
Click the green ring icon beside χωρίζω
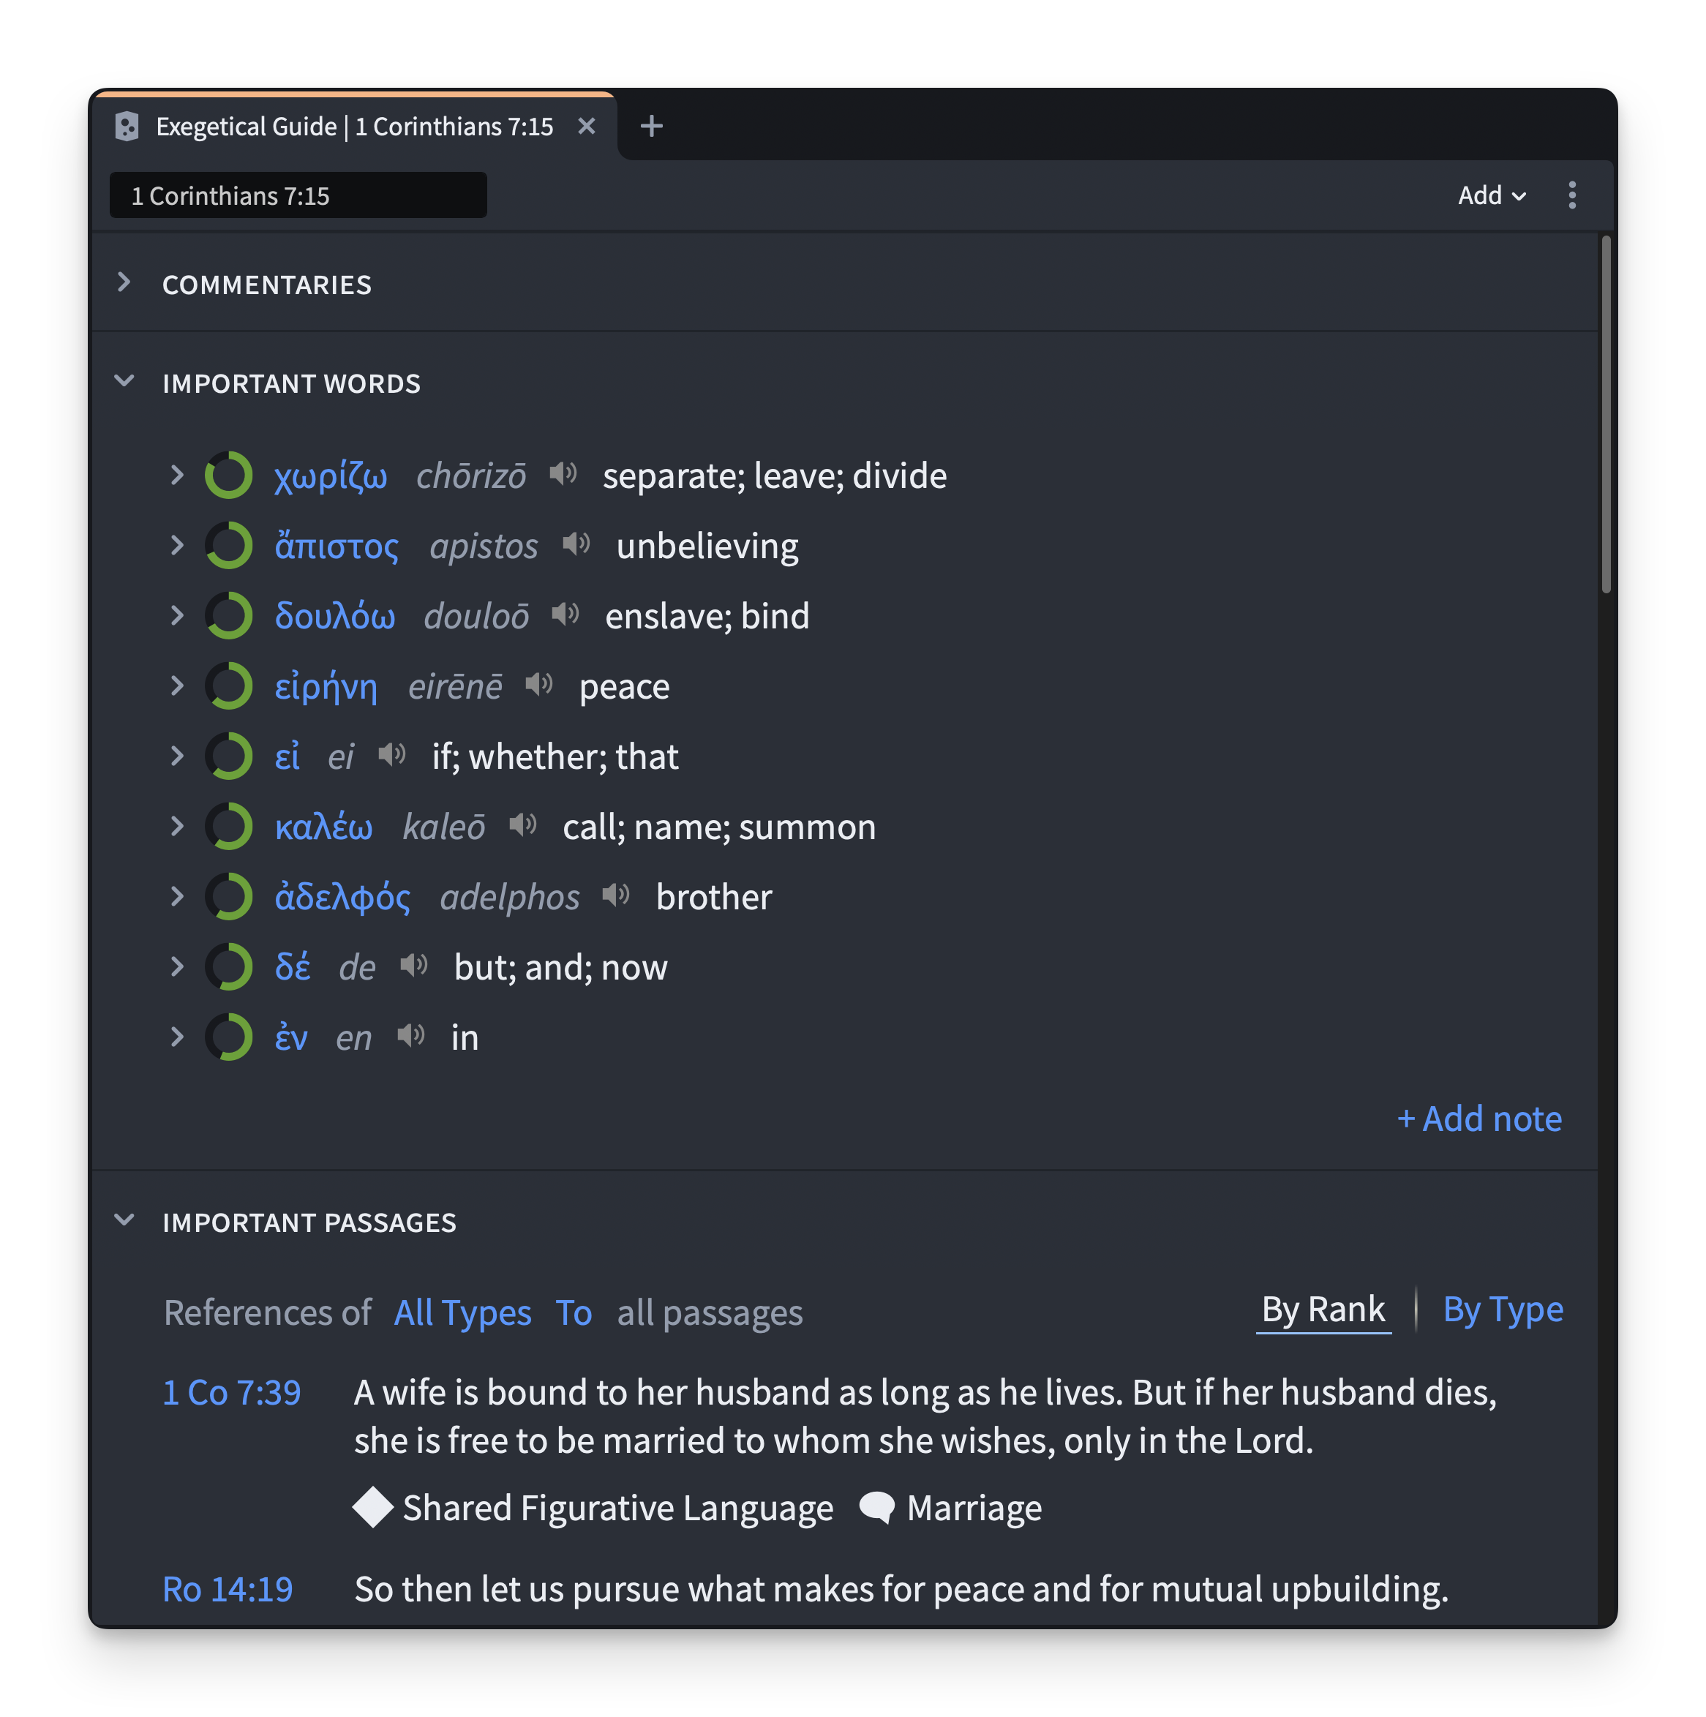click(229, 476)
